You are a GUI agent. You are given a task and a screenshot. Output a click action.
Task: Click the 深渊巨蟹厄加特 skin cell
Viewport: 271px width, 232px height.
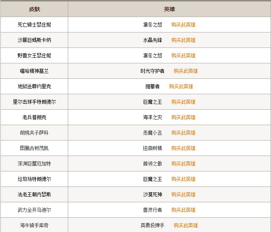coord(35,164)
